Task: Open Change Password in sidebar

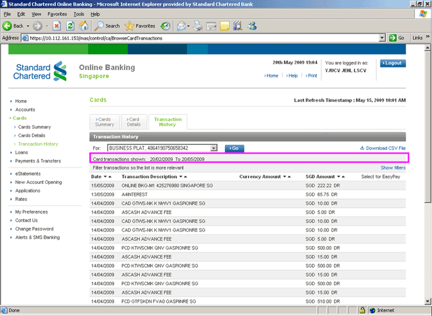Action: point(35,229)
